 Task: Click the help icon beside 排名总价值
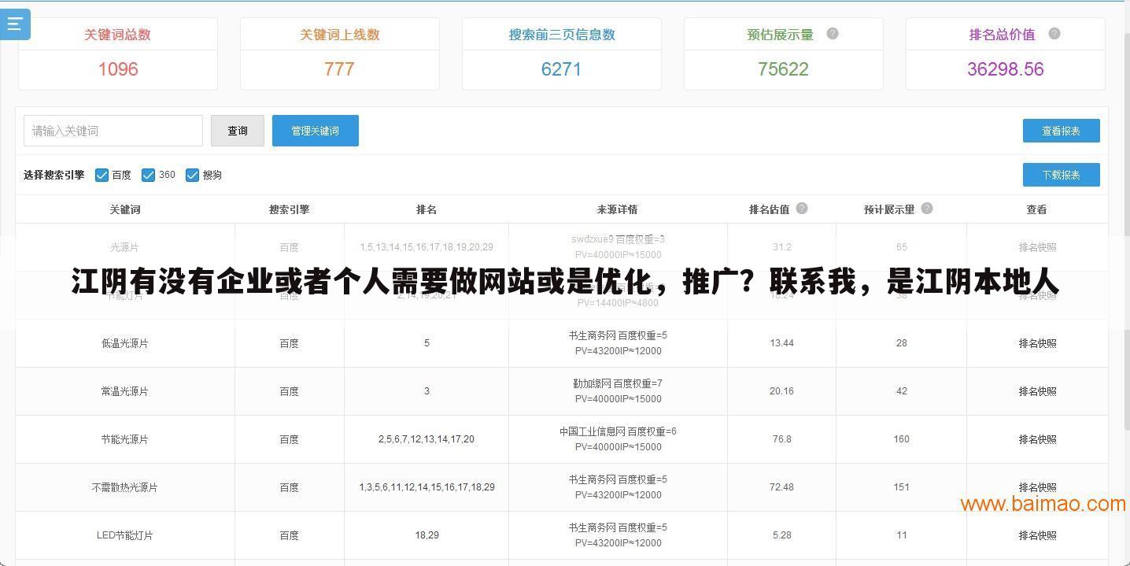click(1054, 34)
